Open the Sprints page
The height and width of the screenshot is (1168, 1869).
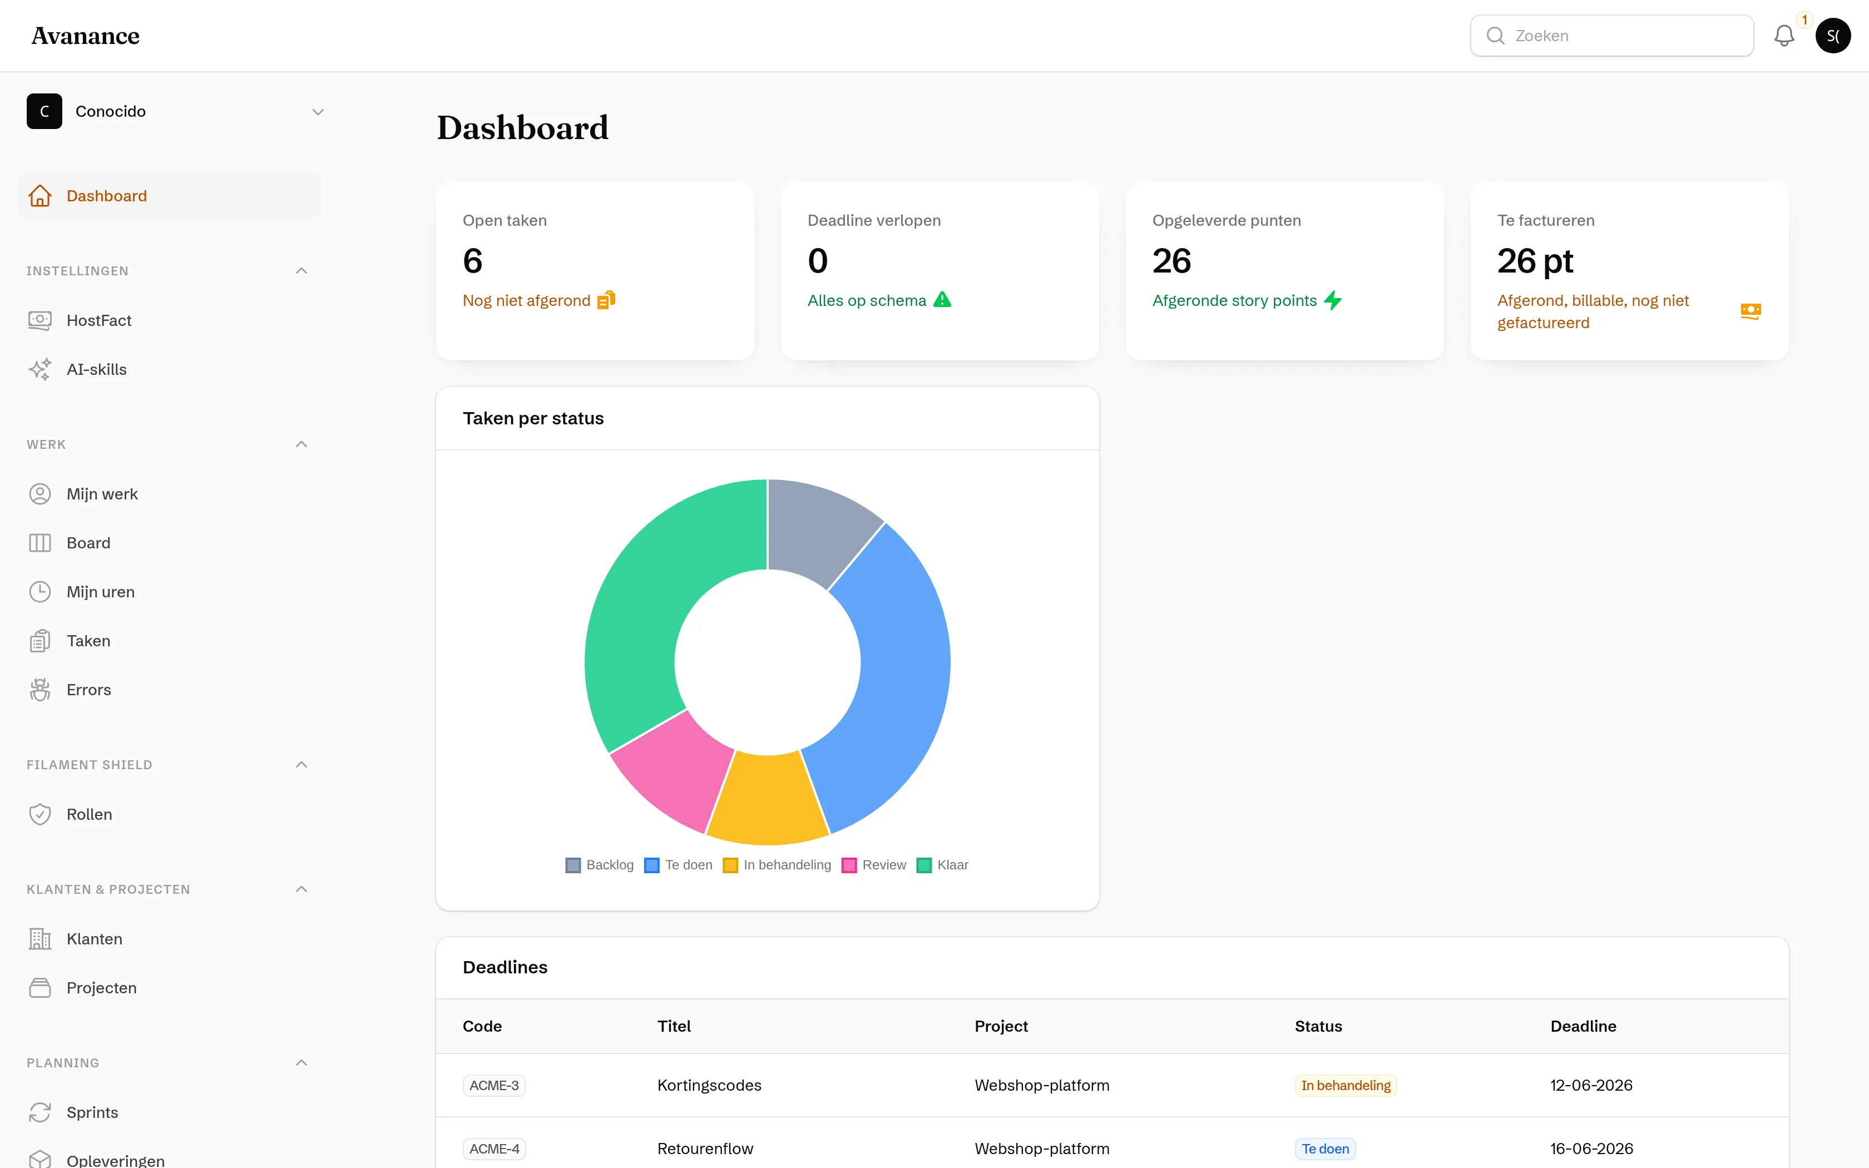(x=169, y=1112)
